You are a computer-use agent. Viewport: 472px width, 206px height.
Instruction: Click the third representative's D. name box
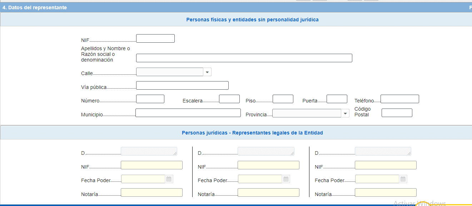coord(383,151)
